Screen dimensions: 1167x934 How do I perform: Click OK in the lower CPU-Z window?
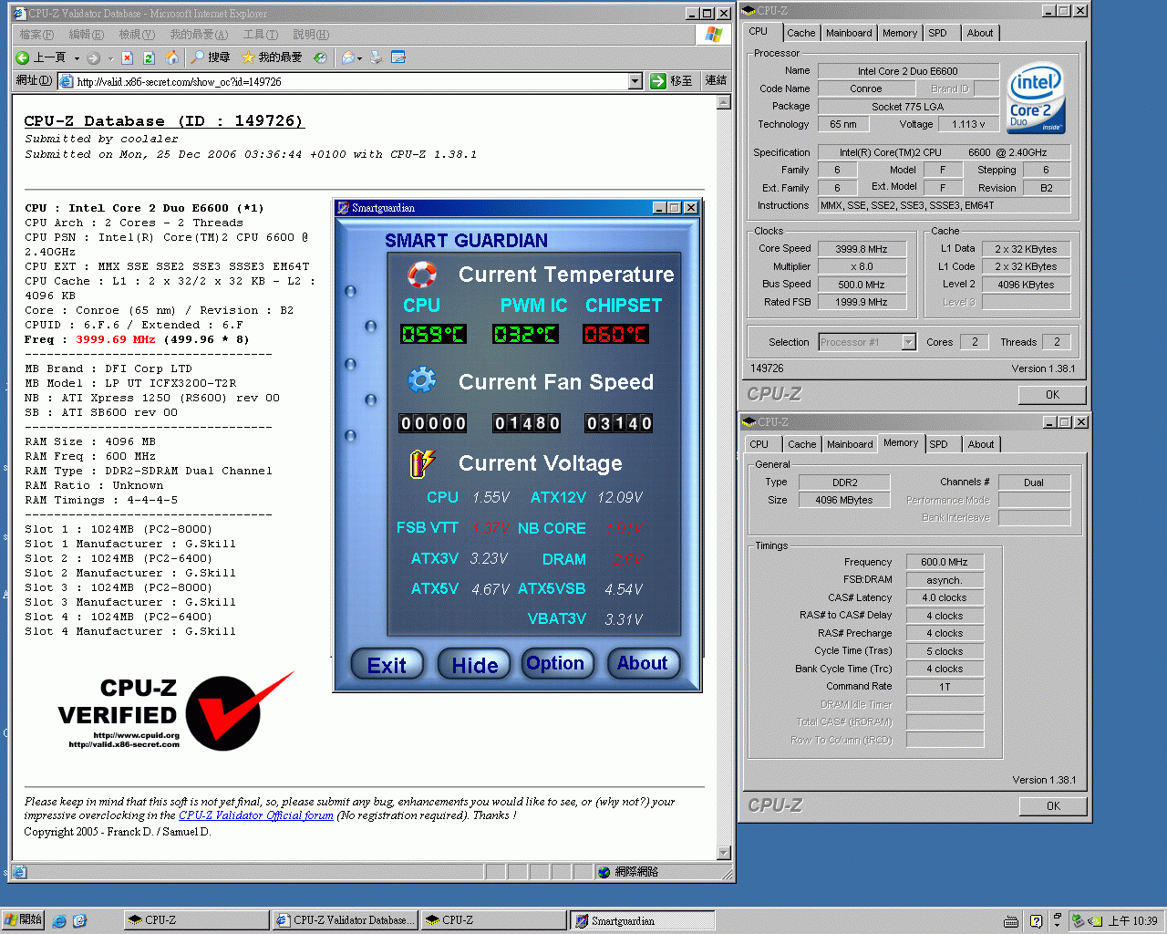pos(1053,806)
